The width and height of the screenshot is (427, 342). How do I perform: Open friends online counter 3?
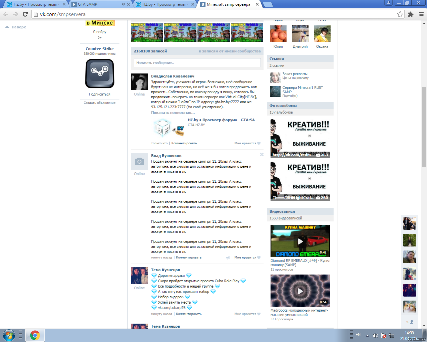pyautogui.click(x=410, y=322)
